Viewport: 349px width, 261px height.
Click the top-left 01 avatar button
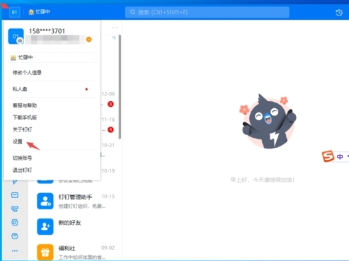[x=14, y=12]
